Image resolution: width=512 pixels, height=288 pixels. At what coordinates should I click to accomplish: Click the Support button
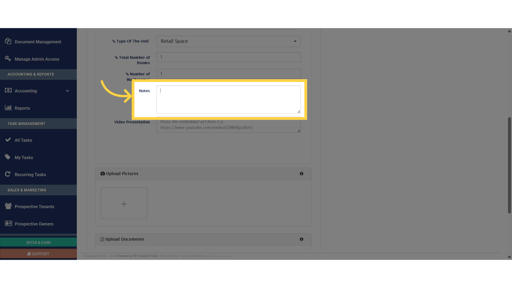[x=38, y=254]
